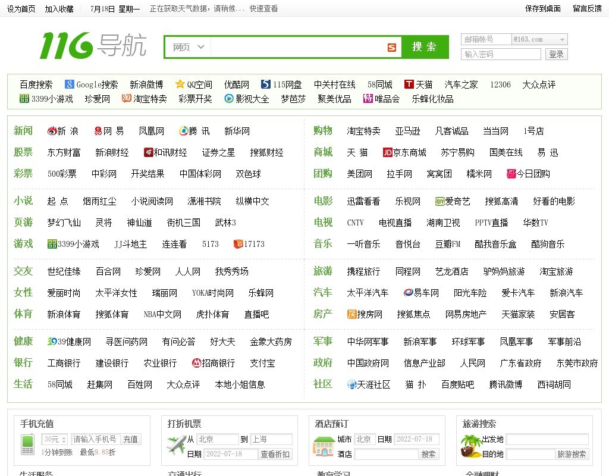Open the 12306 railway link
609x476 pixels.
[500, 84]
